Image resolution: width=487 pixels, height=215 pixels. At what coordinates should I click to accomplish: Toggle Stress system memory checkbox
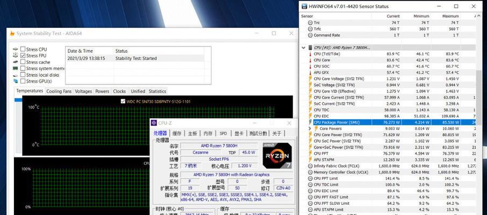[x=23, y=68]
